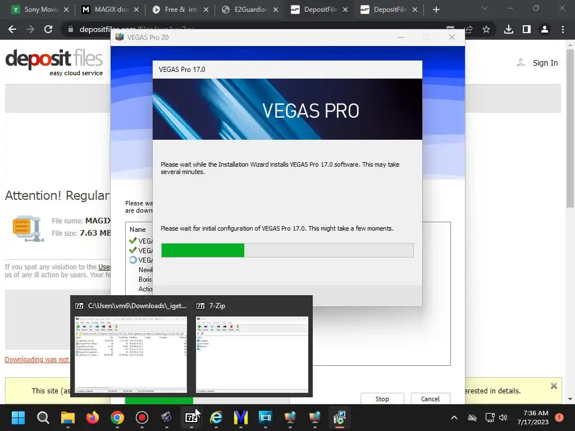Bookmark this page with the star
The width and height of the screenshot is (575, 431).
coord(486,29)
